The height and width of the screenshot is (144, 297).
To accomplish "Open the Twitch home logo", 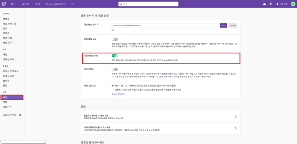I will (x=4, y=4).
